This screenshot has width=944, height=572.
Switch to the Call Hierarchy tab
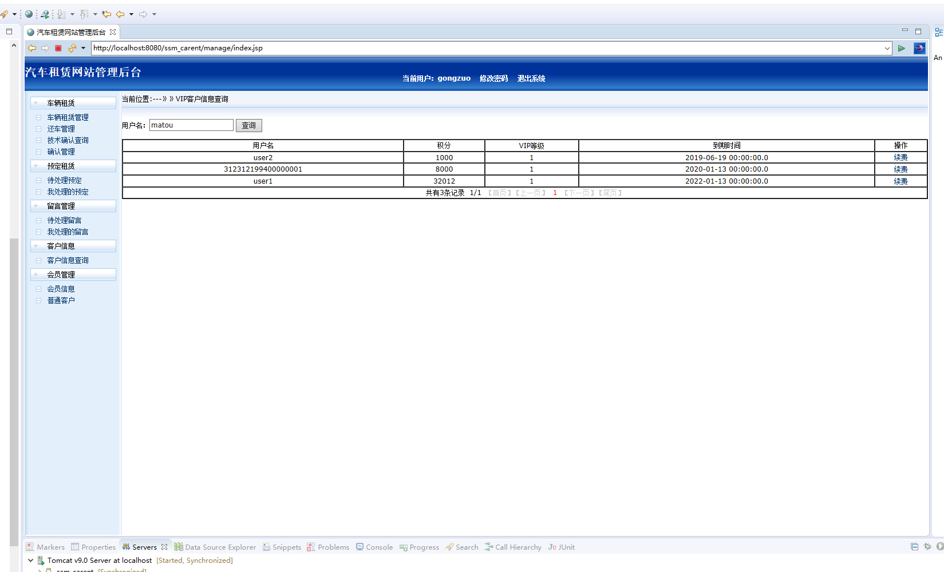tap(513, 547)
